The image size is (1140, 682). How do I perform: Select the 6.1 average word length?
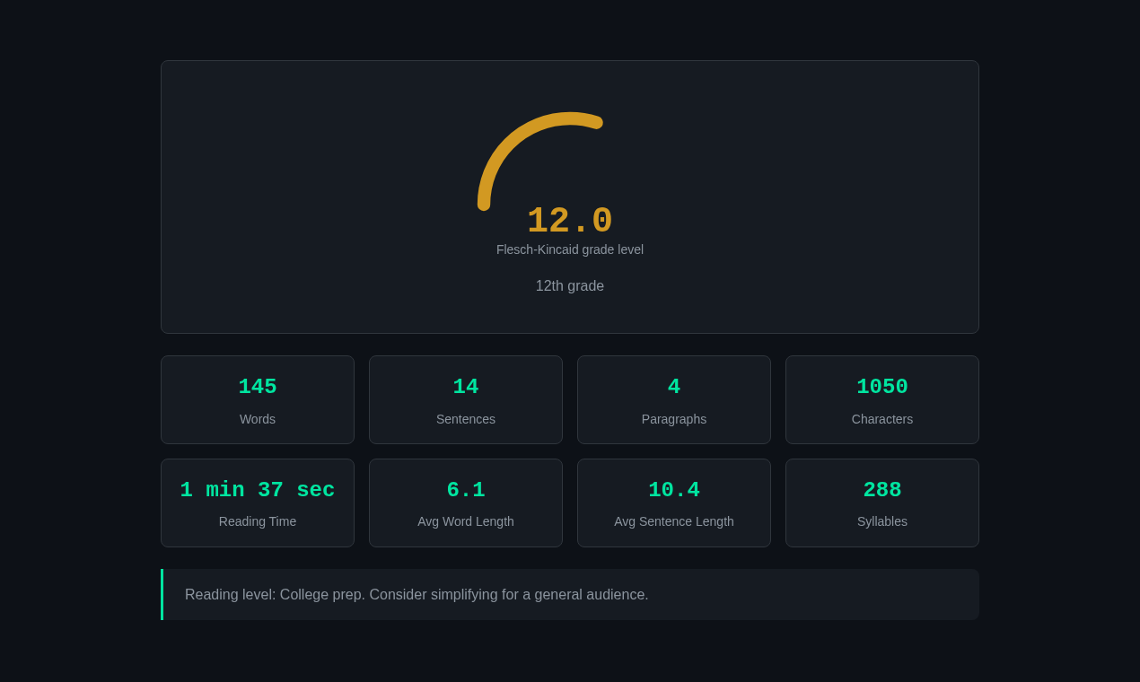[x=466, y=490]
